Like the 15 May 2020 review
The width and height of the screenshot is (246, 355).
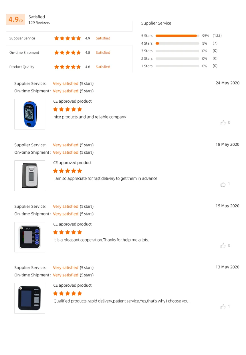pos(223,246)
